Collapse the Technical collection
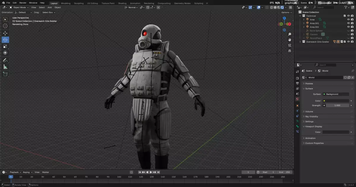 tap(300, 16)
